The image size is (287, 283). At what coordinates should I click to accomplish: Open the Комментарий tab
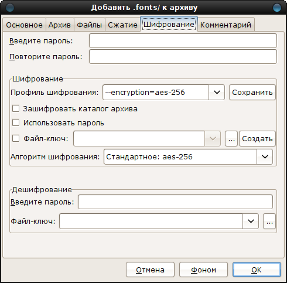(x=226, y=25)
